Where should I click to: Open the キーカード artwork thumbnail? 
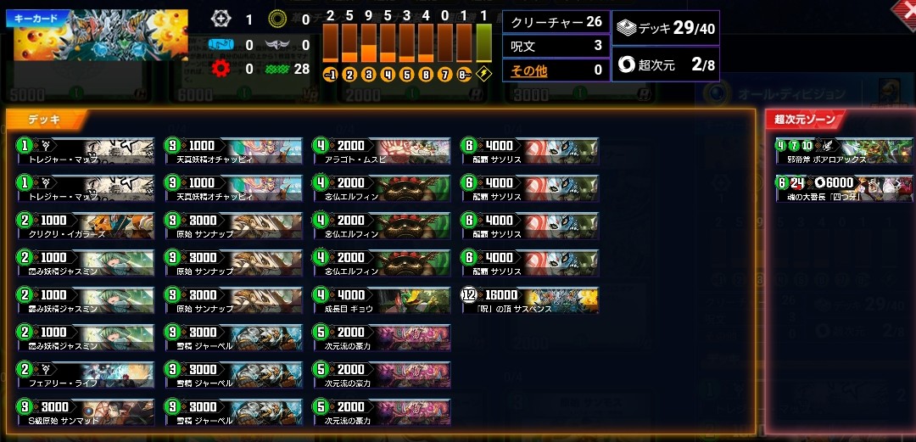coord(98,35)
